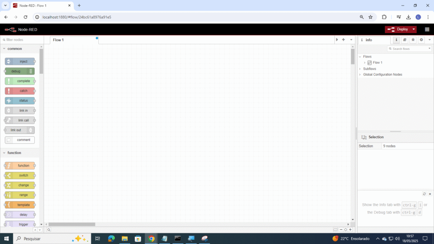Open the debug messages sidebar bug icon

413,40
